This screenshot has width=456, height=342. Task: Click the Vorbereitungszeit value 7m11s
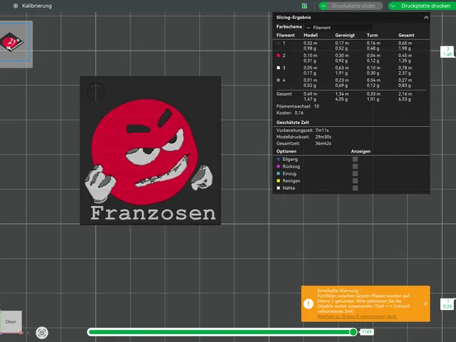(x=322, y=130)
